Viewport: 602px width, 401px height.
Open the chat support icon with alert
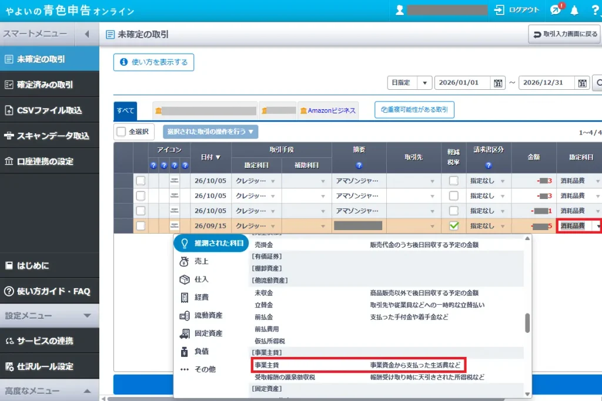coord(556,9)
